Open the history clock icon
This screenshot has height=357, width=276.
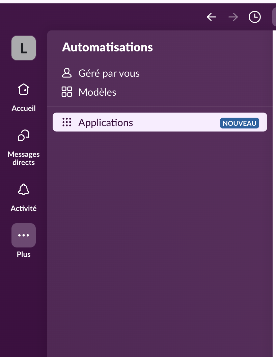pos(255,17)
